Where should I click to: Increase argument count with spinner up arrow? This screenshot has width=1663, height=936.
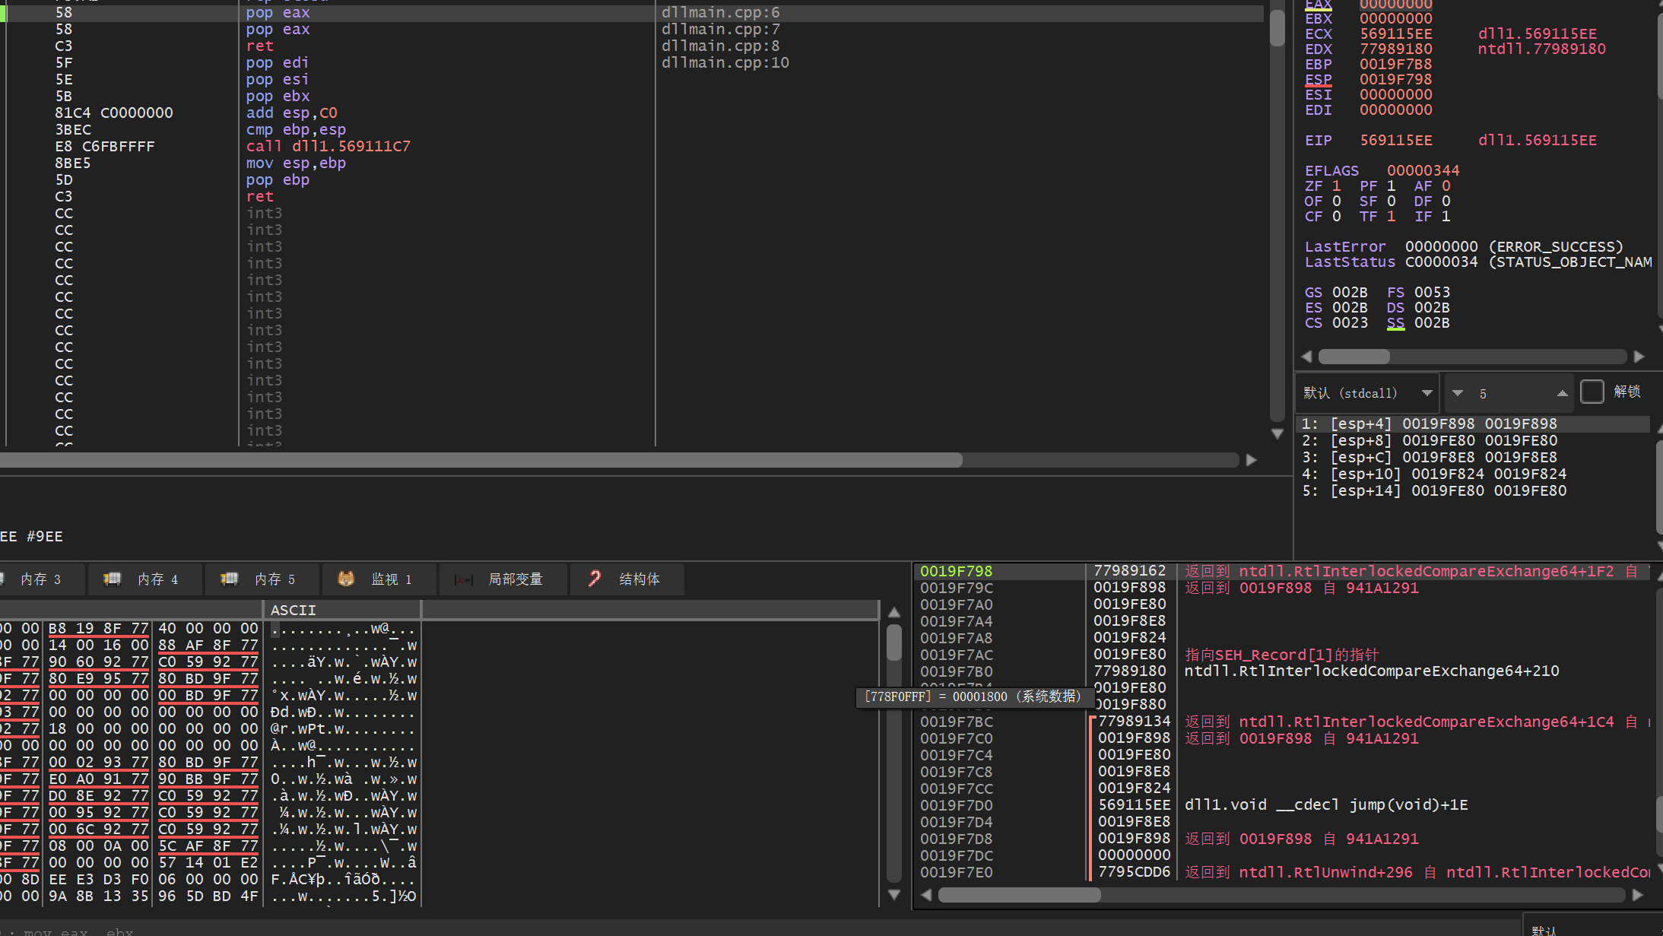pos(1562,393)
